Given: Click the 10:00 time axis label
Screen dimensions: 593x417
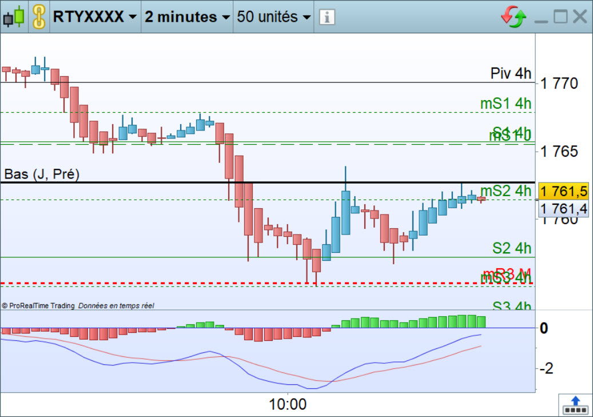Looking at the screenshot, I should [288, 404].
